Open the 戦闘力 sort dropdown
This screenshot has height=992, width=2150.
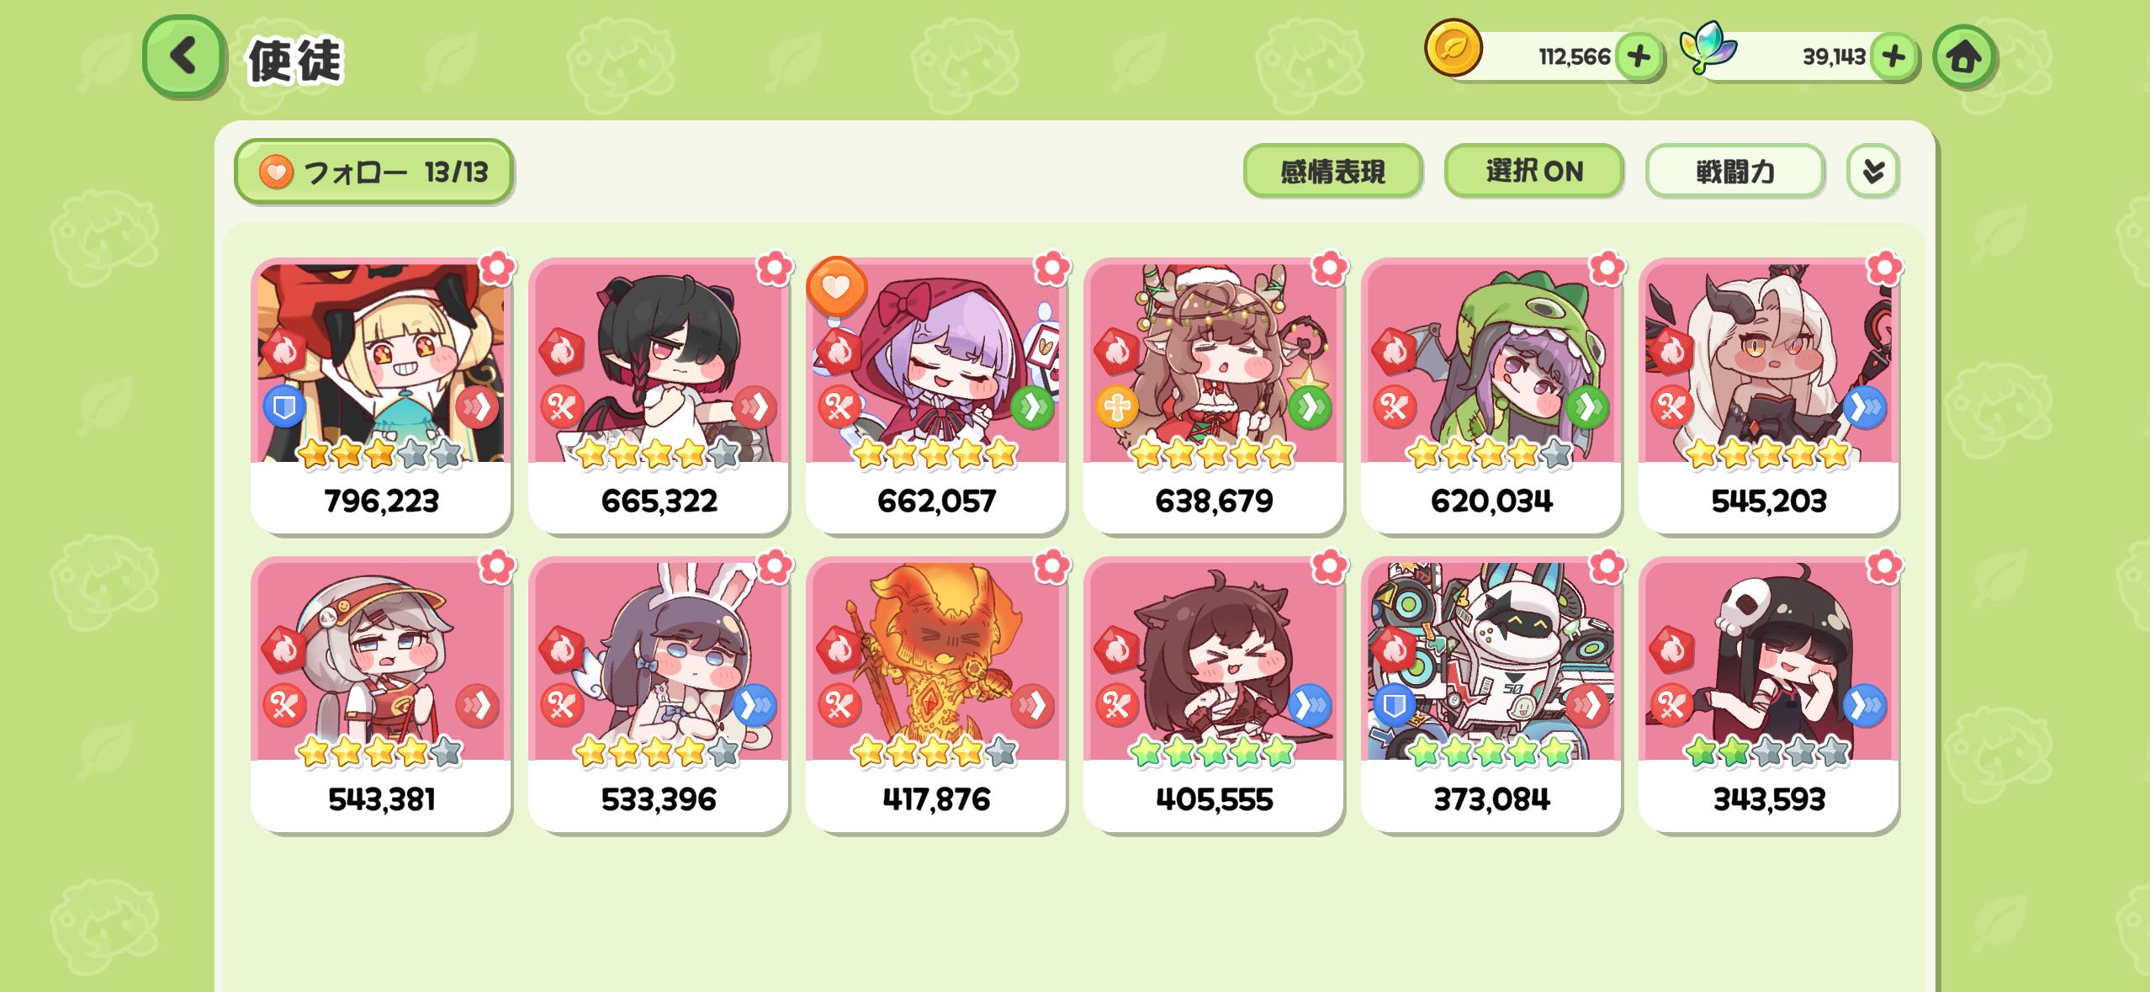1734,172
